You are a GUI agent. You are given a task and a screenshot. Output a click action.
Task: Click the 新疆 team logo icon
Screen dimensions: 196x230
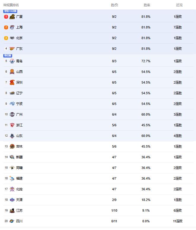pyautogui.click(x=12, y=157)
